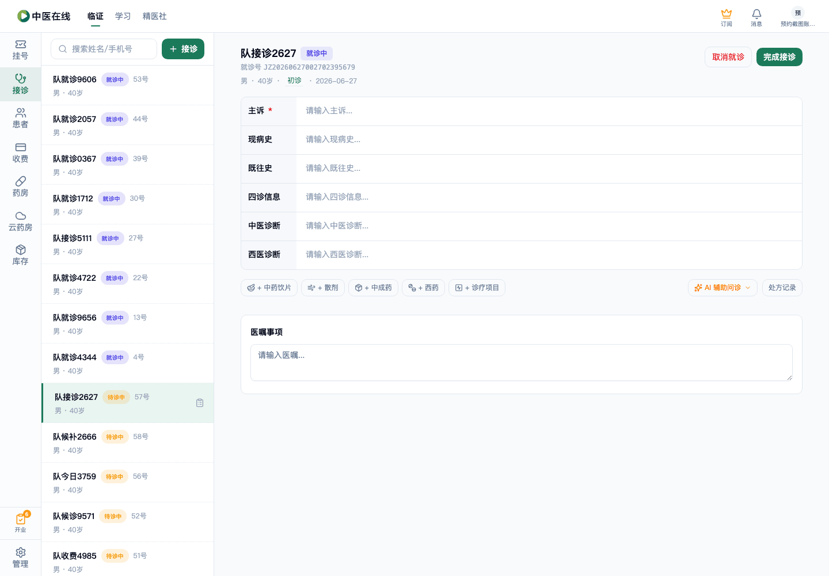Open the 患者 patients sidebar item
This screenshot has width=829, height=576.
click(20, 119)
